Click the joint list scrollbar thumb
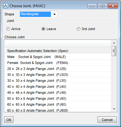This screenshot has height=127, width=121. [114, 51]
